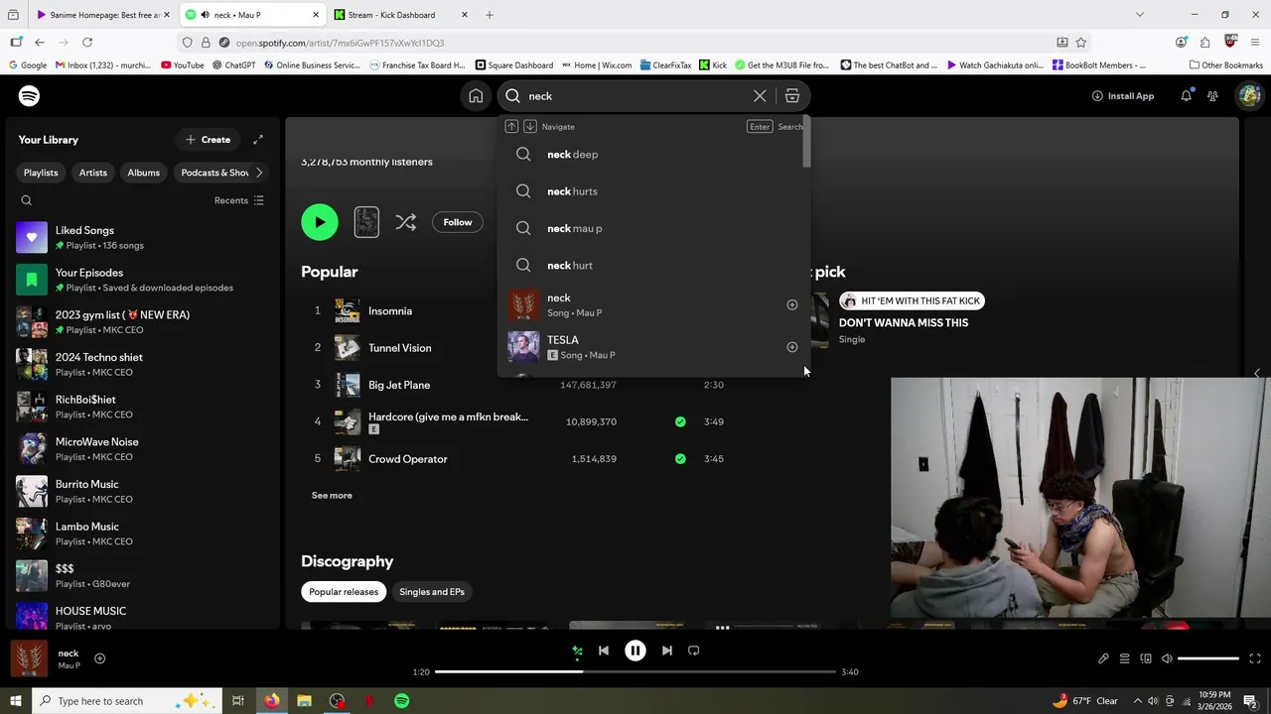The width and height of the screenshot is (1271, 714).
Task: Adjust the volume slider
Action: (1208, 658)
